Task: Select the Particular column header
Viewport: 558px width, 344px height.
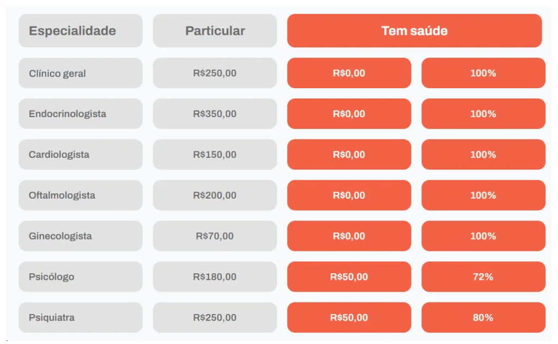Action: pos(215,31)
